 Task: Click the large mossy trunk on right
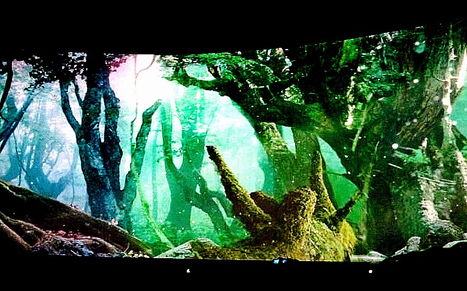413,137
